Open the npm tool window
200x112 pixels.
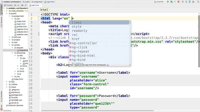click(x=1, y=107)
